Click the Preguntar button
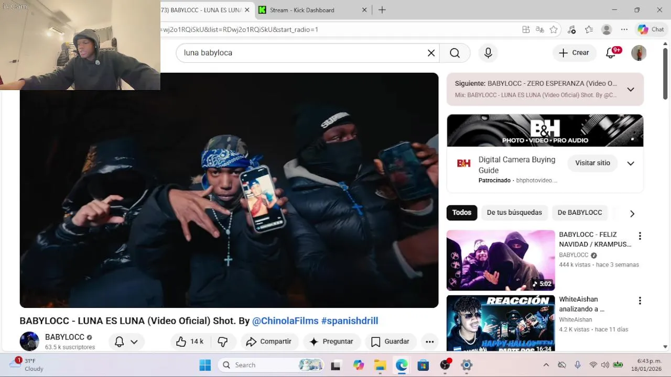This screenshot has height=377, width=671. tap(331, 341)
